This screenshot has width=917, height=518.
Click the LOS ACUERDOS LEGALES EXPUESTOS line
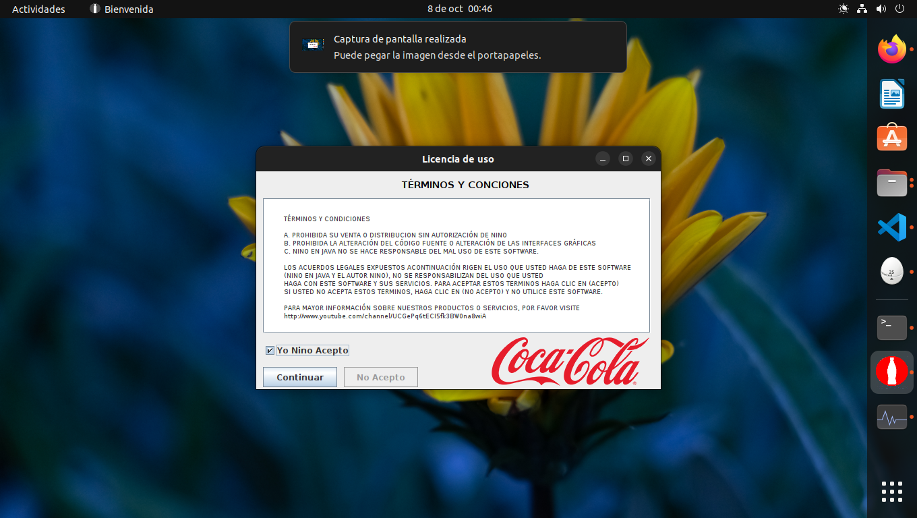[x=457, y=268]
